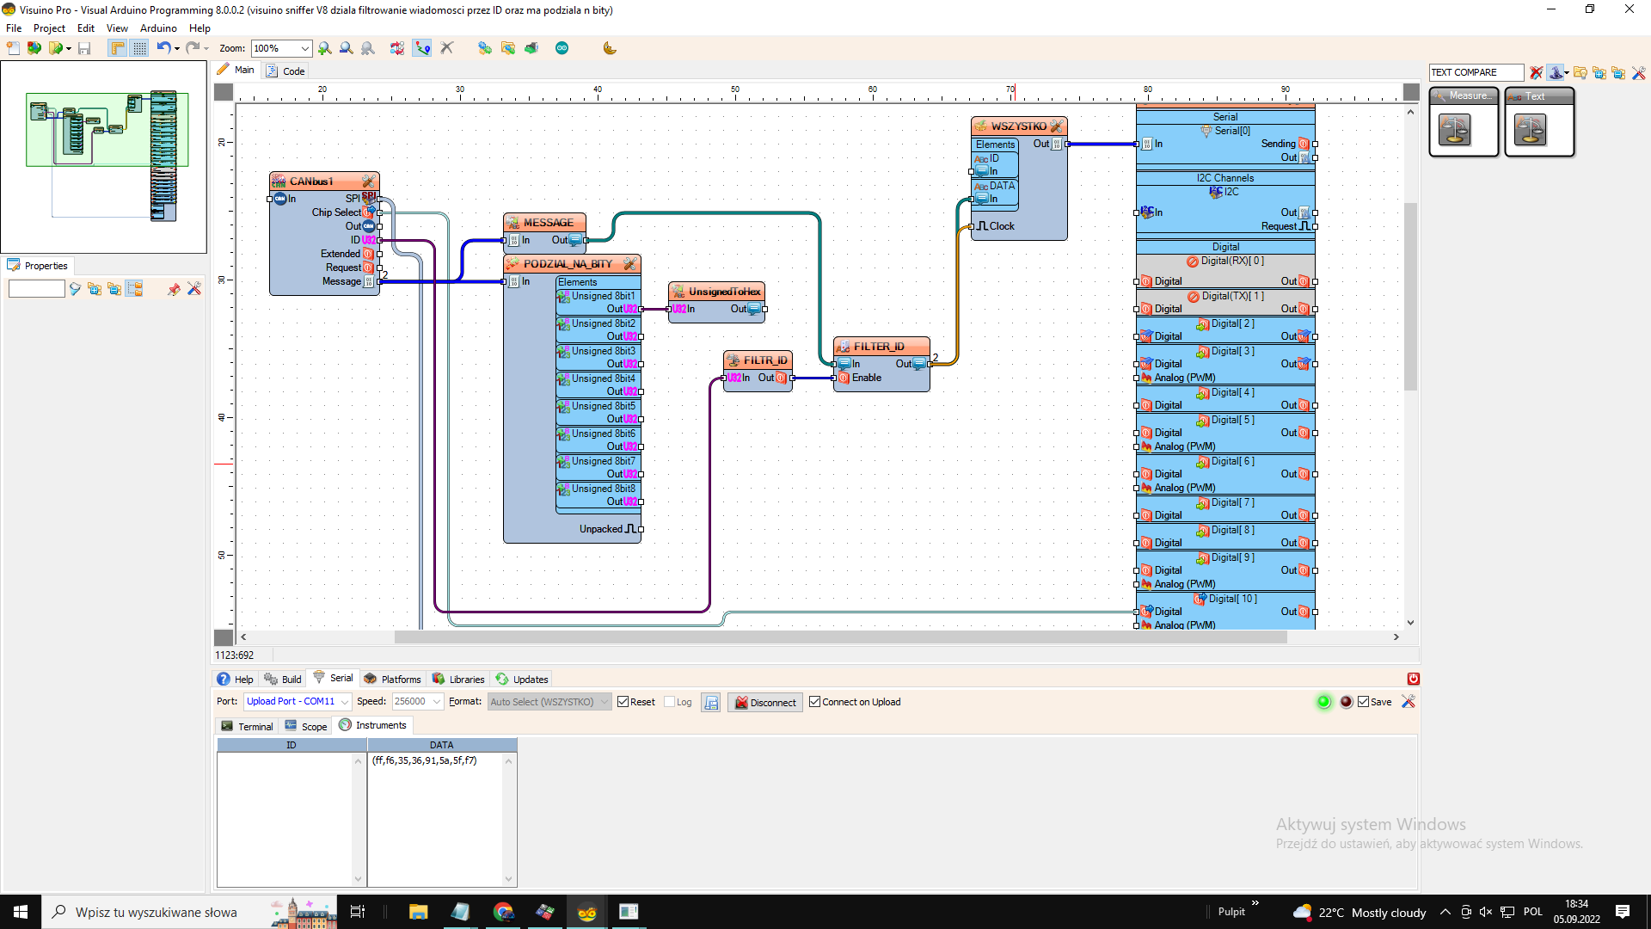This screenshot has height=929, width=1651.
Task: Toggle the Reset checkbox
Action: coord(623,702)
